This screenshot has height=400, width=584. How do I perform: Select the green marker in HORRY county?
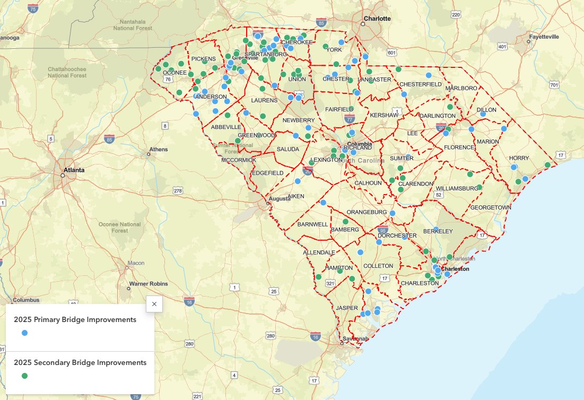[x=547, y=165]
